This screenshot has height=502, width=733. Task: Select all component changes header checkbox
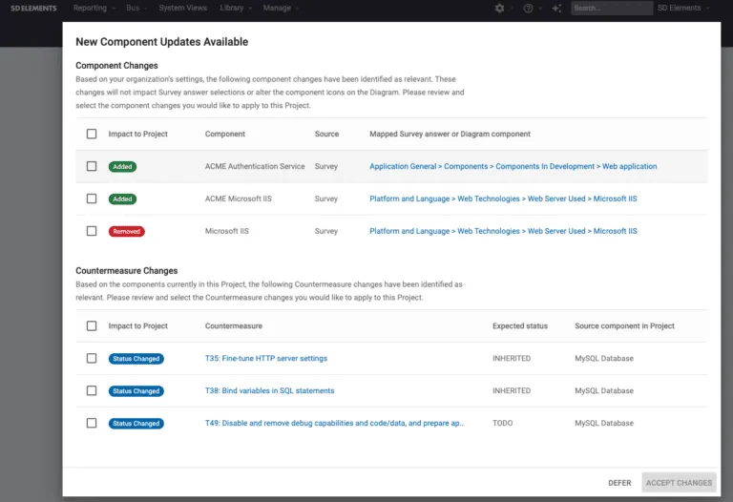92,134
